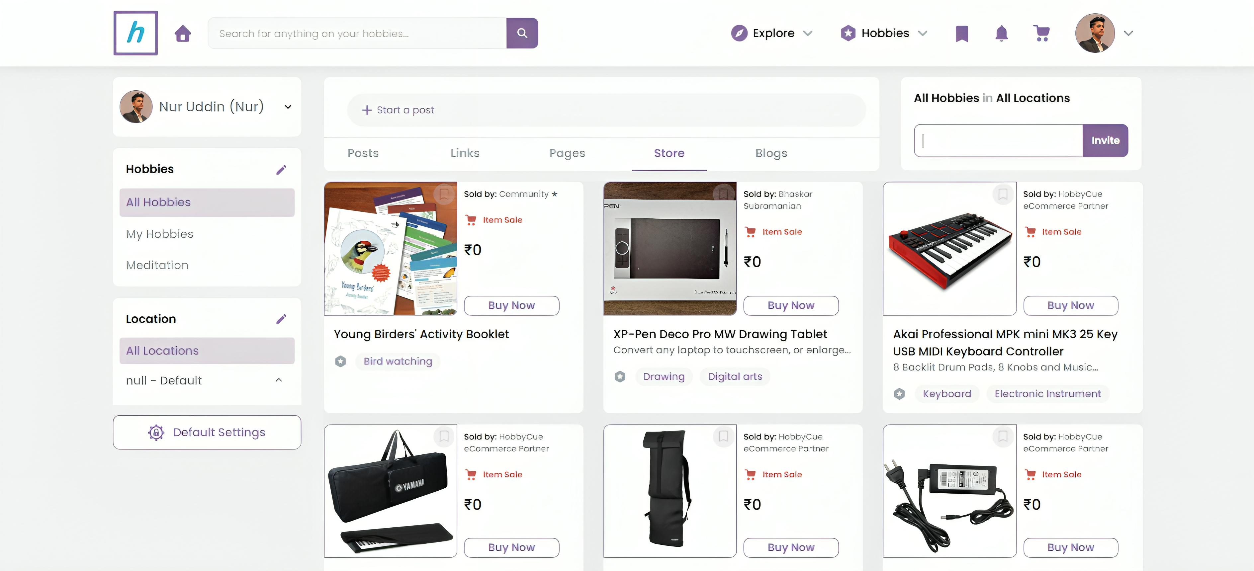Screen dimensions: 1254x571
Task: Open the XP-Pen Deco Pro MW title
Action: tap(720, 334)
